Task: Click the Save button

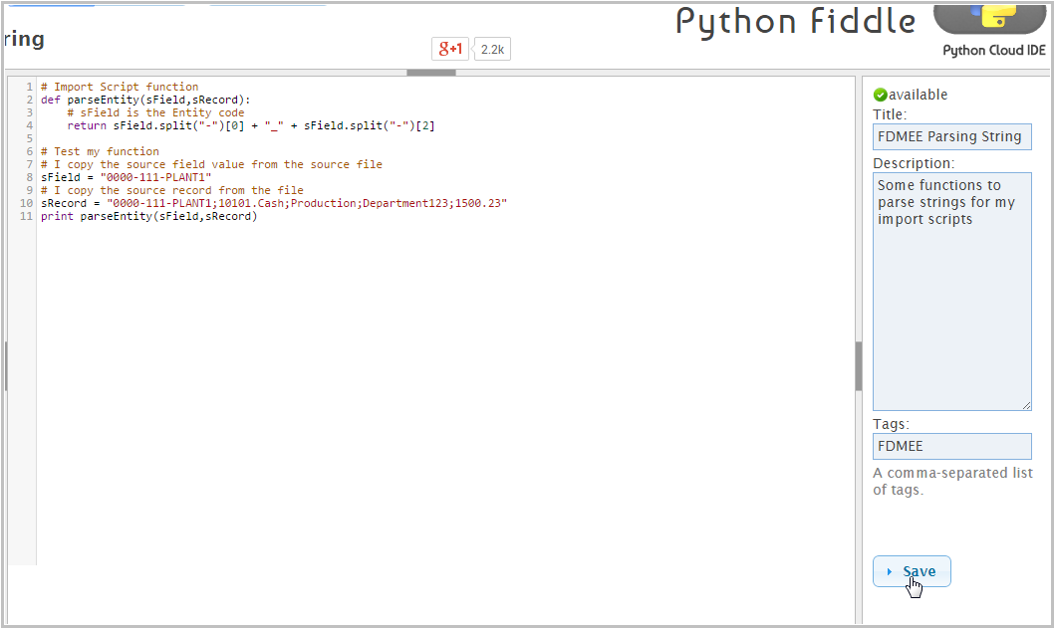Action: tap(912, 571)
